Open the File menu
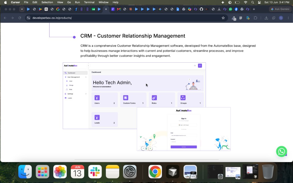This screenshot has width=293, height=183. coord(26,2)
